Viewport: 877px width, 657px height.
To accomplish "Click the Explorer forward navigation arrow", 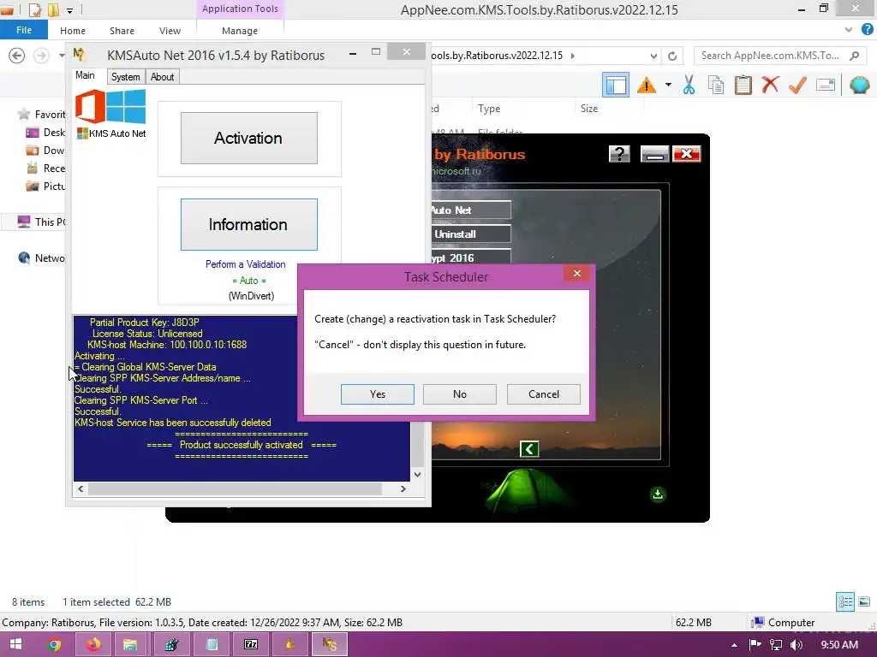I will (41, 56).
